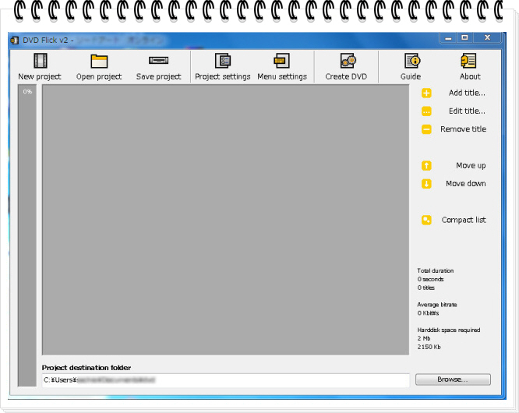Click the Create DVD gears icon
This screenshot has width=519, height=413.
point(348,61)
